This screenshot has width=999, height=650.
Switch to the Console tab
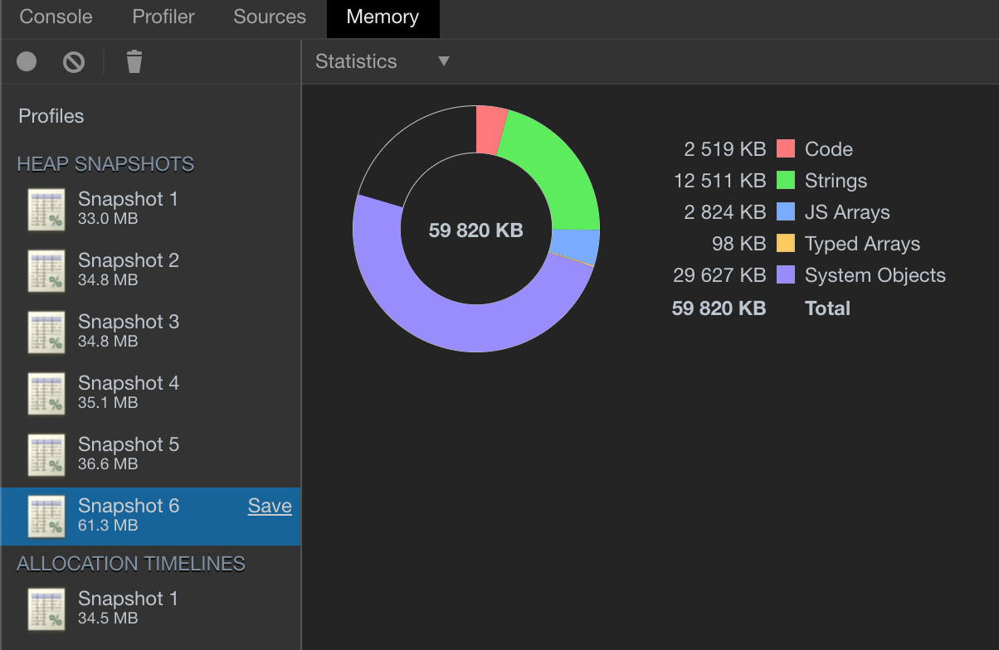[55, 17]
